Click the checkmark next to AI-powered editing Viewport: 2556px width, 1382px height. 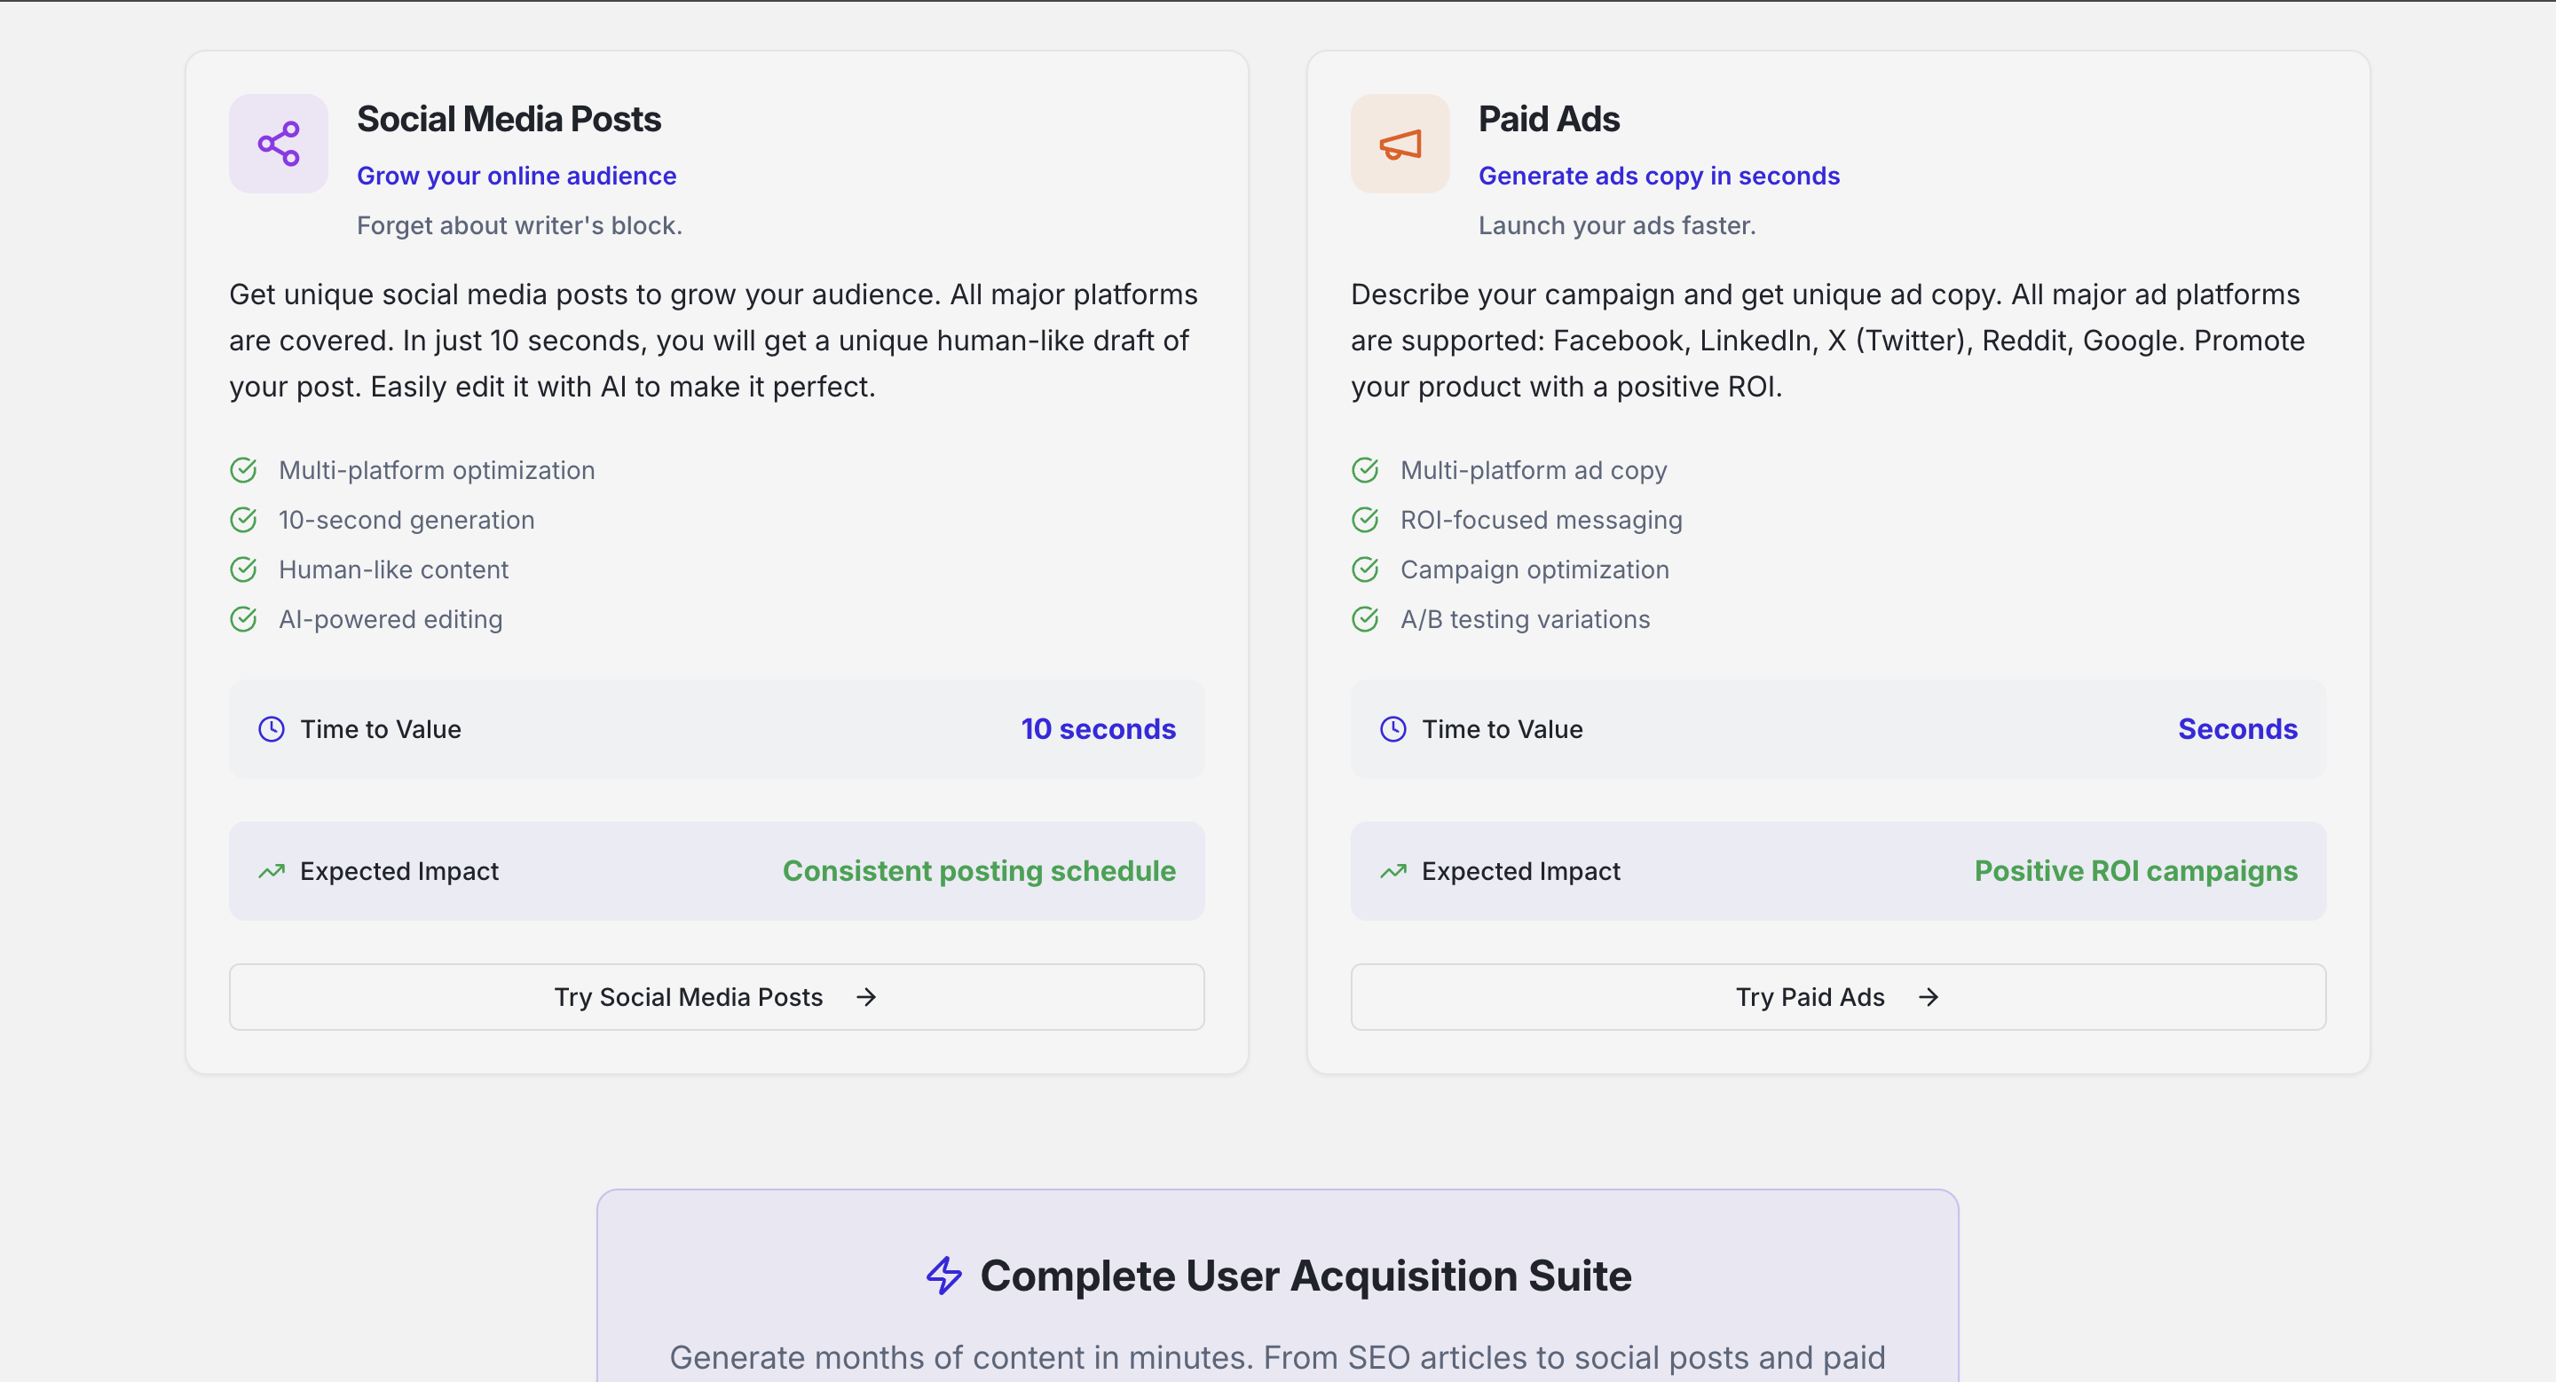(x=243, y=618)
